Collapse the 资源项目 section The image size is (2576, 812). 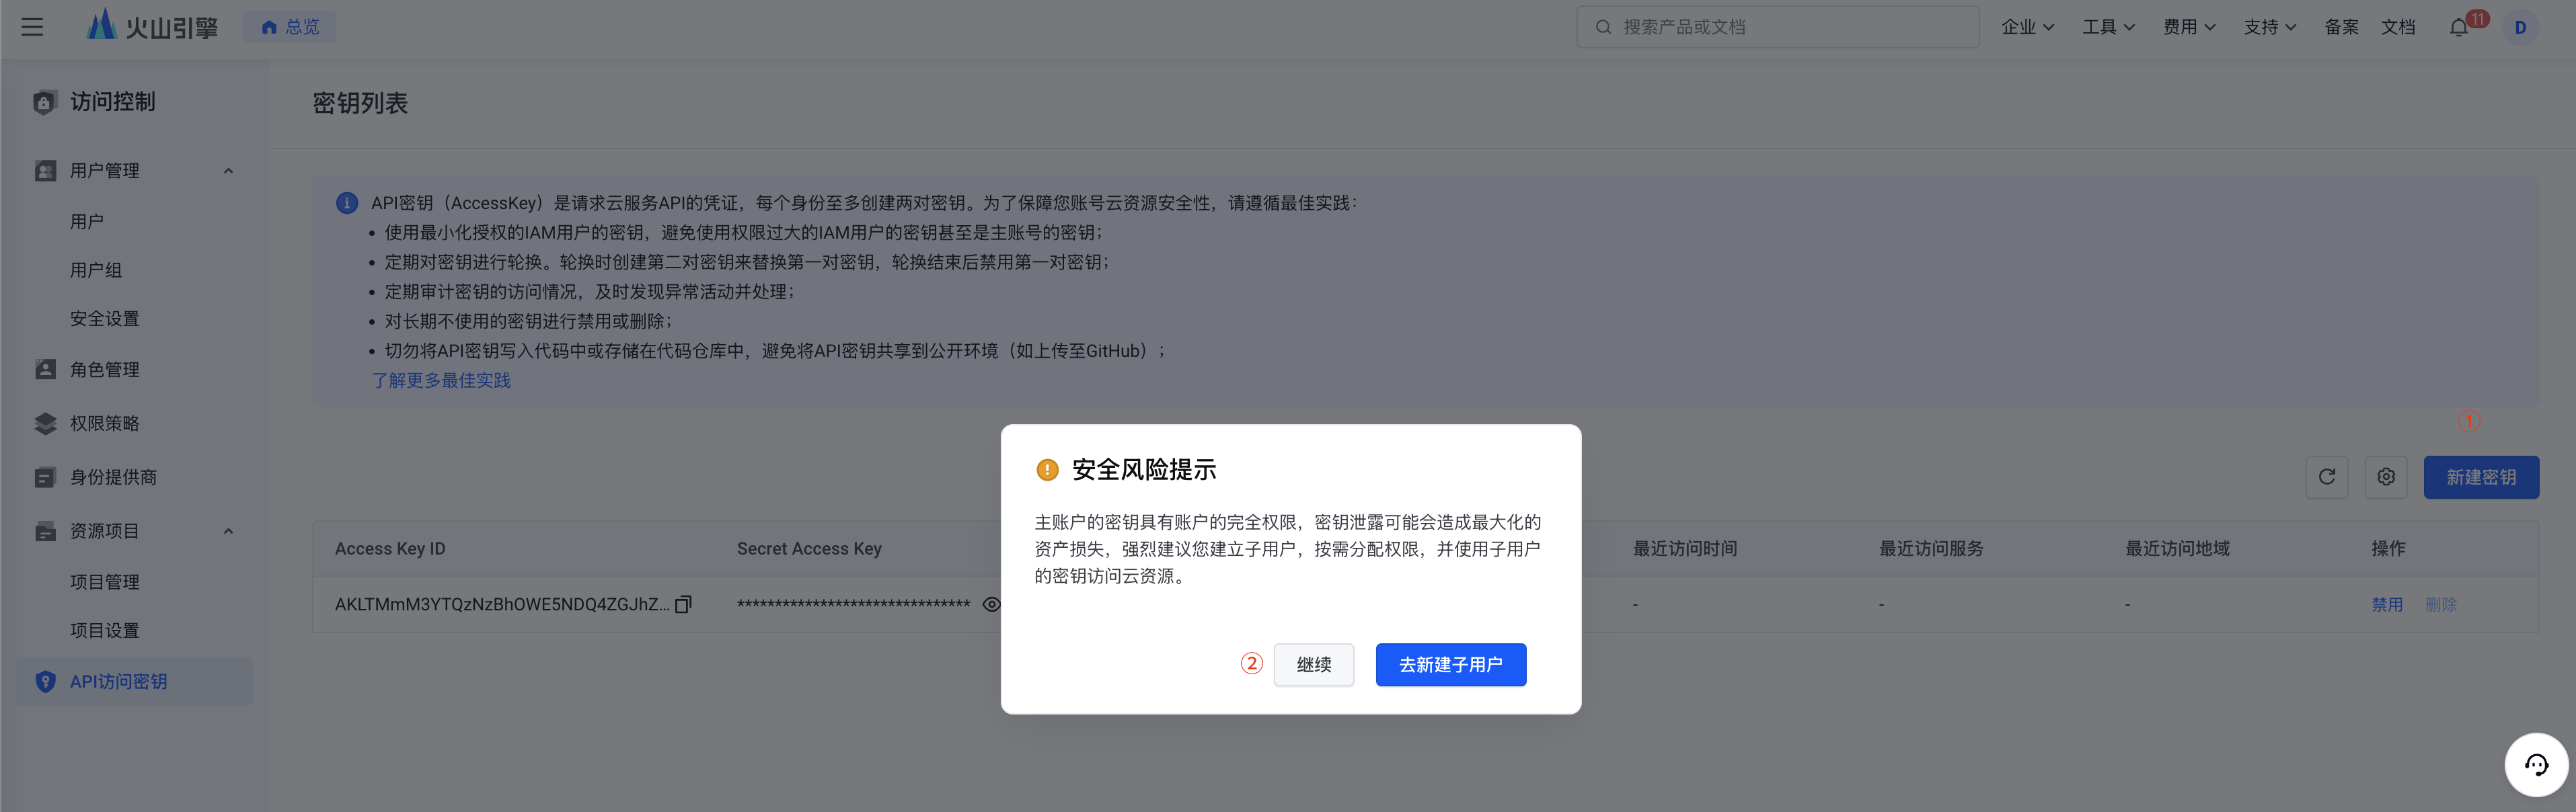pos(228,531)
